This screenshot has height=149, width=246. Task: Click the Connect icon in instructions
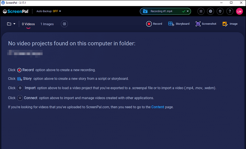tap(20, 98)
